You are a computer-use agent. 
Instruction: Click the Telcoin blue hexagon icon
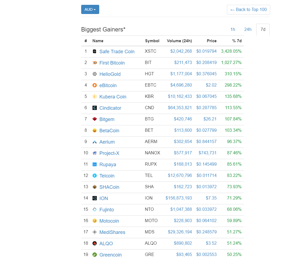94,176
